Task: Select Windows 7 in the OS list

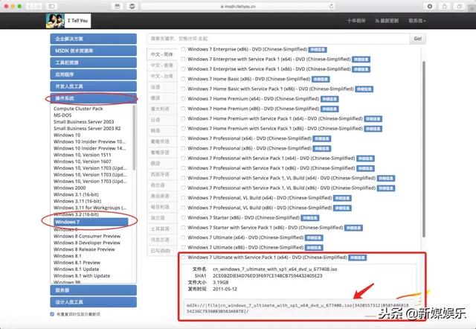Action: [91, 222]
